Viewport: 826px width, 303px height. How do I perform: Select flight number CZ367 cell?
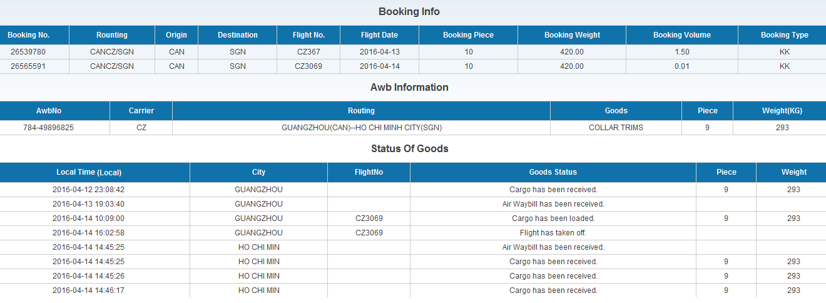point(308,52)
